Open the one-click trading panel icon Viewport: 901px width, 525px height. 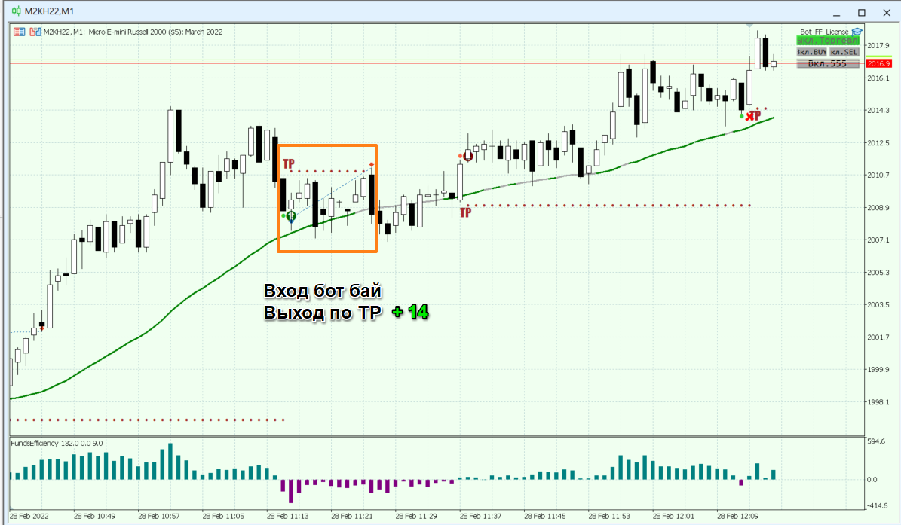tap(19, 32)
